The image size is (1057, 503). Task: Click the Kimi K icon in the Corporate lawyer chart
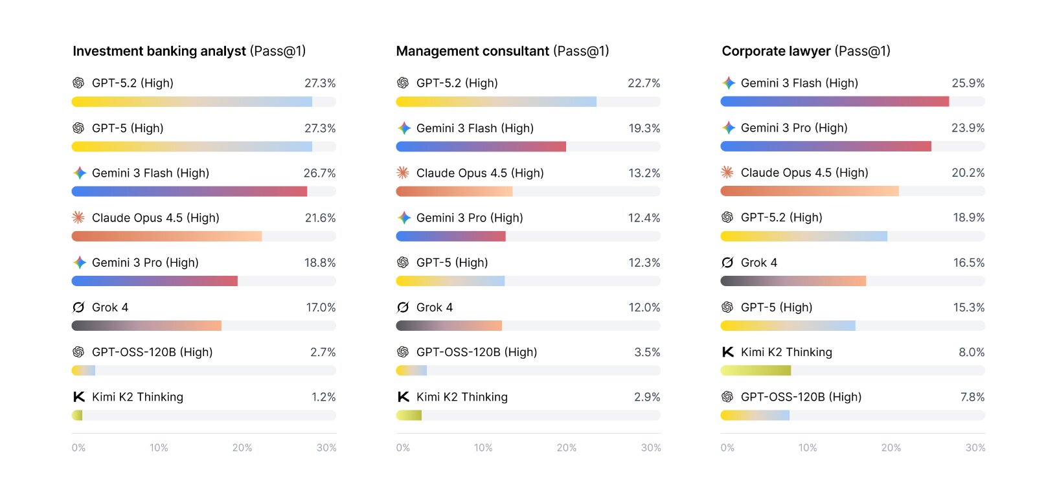point(728,352)
